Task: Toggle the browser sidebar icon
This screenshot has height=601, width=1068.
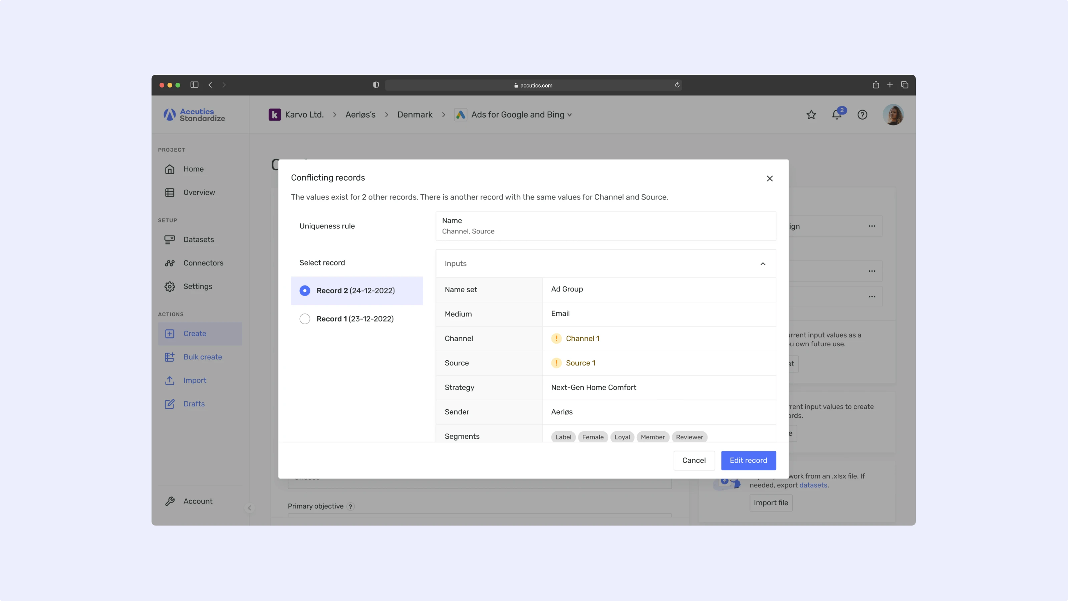Action: [194, 85]
